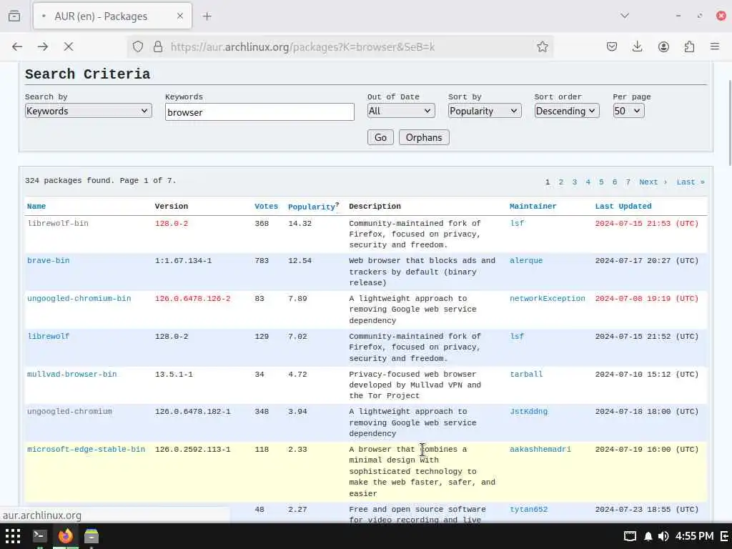Screen dimensions: 732x549
Task: Open a new tab with plus icon
Action: tap(207, 16)
